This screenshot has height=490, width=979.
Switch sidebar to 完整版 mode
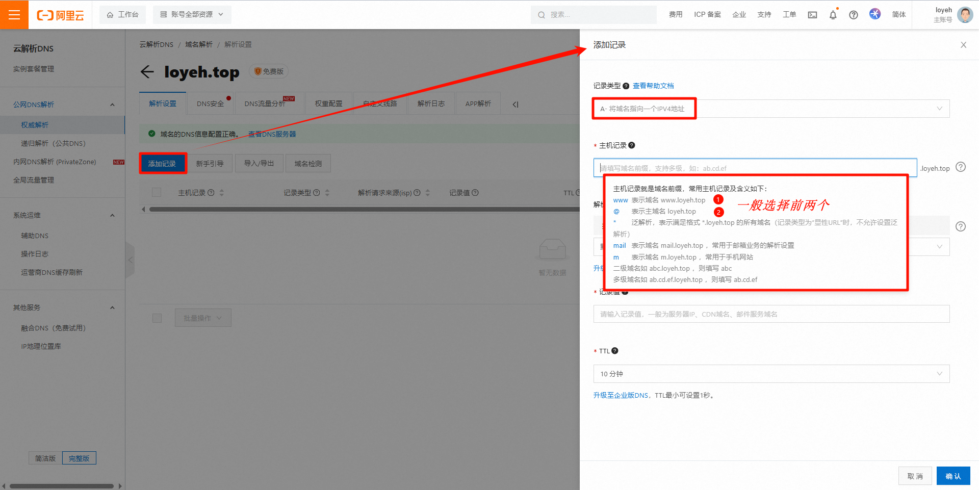click(79, 458)
